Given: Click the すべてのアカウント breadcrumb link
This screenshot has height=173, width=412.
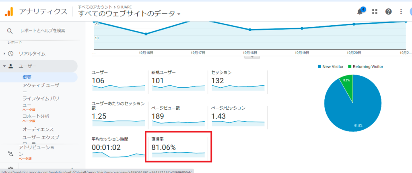Looking at the screenshot, I should [95, 7].
